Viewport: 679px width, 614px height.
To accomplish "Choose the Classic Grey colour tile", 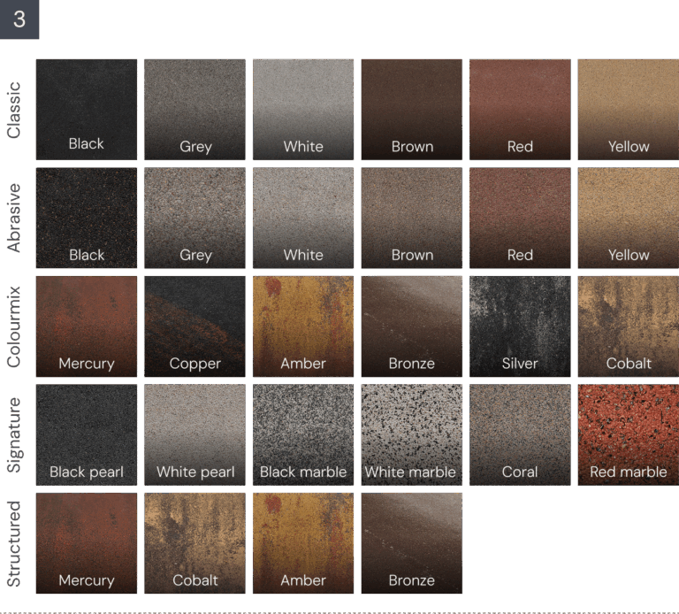I will tap(195, 110).
